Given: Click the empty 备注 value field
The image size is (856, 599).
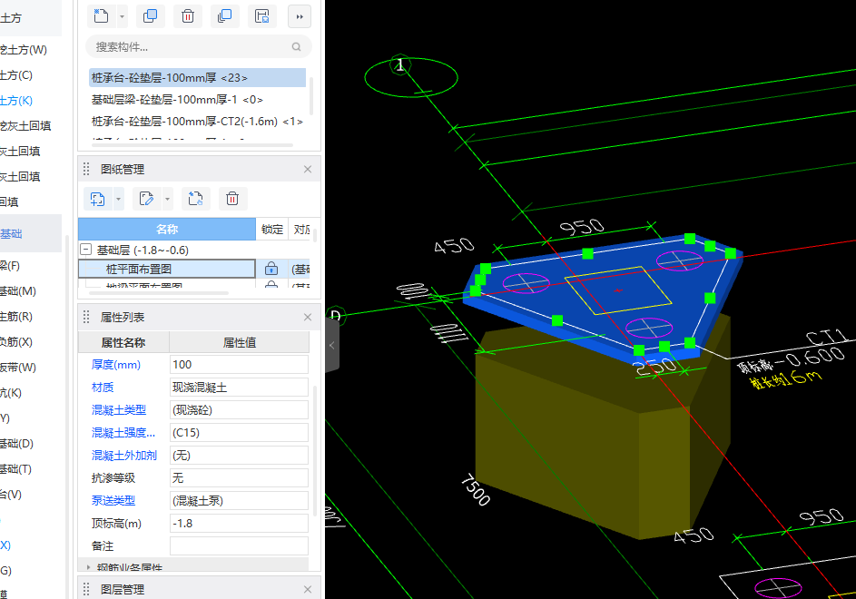Looking at the screenshot, I should 239,546.
